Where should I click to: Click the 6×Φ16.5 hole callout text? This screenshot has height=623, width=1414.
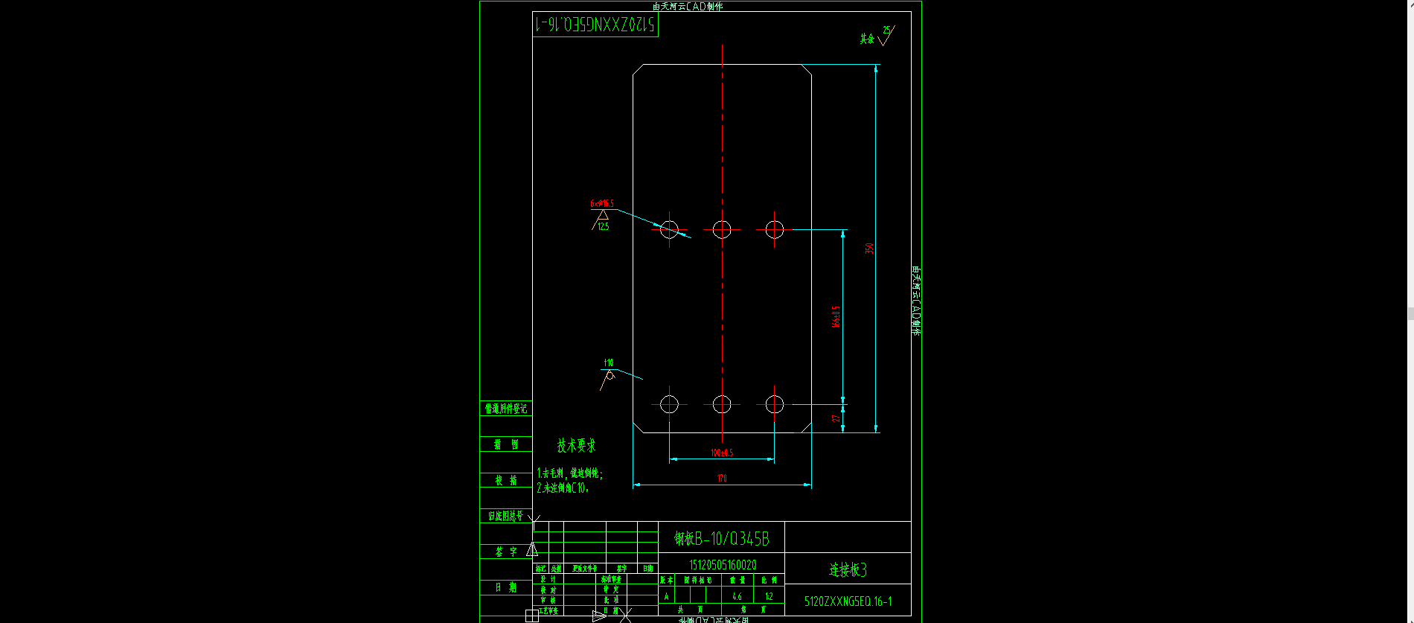602,203
